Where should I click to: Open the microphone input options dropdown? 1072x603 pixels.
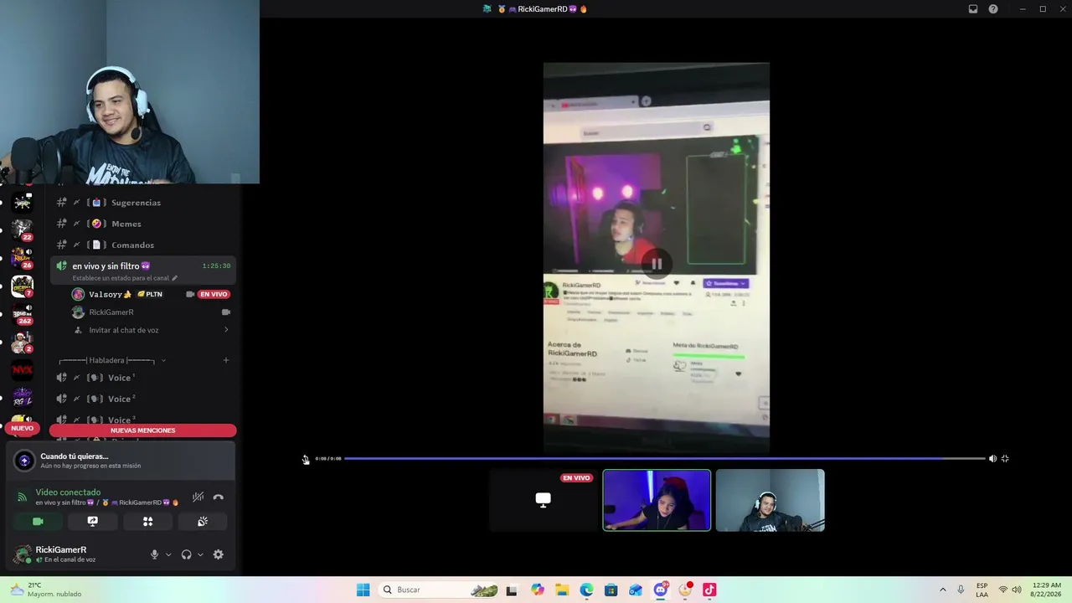click(168, 554)
